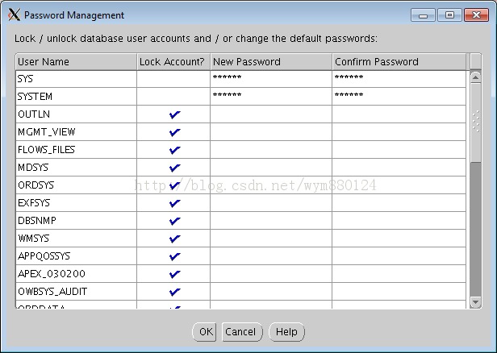Click the User Name column header
The image size is (497, 353).
(x=76, y=61)
